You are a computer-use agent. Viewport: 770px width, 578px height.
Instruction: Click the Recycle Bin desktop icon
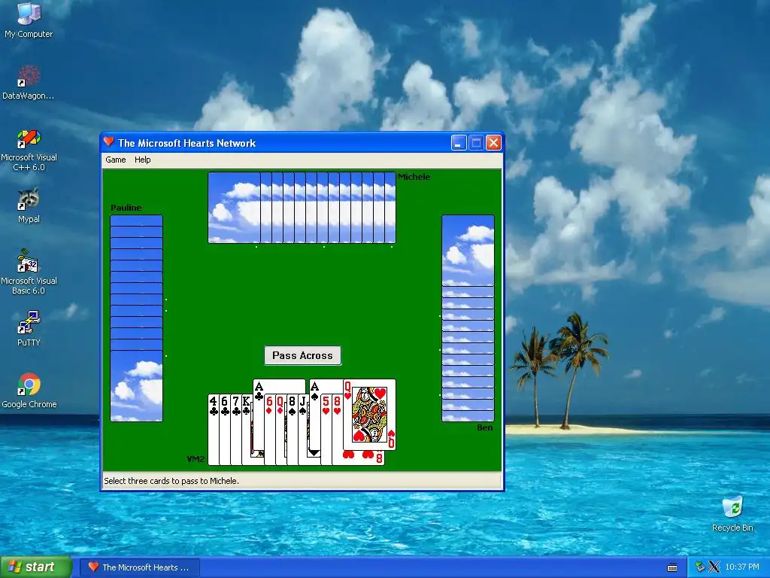732,514
